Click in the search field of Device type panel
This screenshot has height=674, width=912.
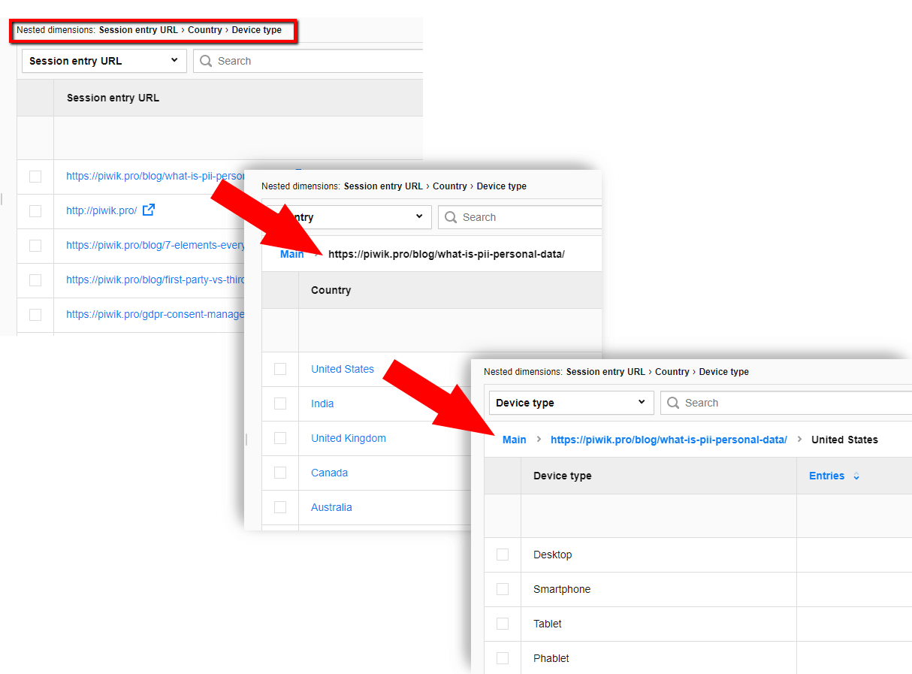789,403
